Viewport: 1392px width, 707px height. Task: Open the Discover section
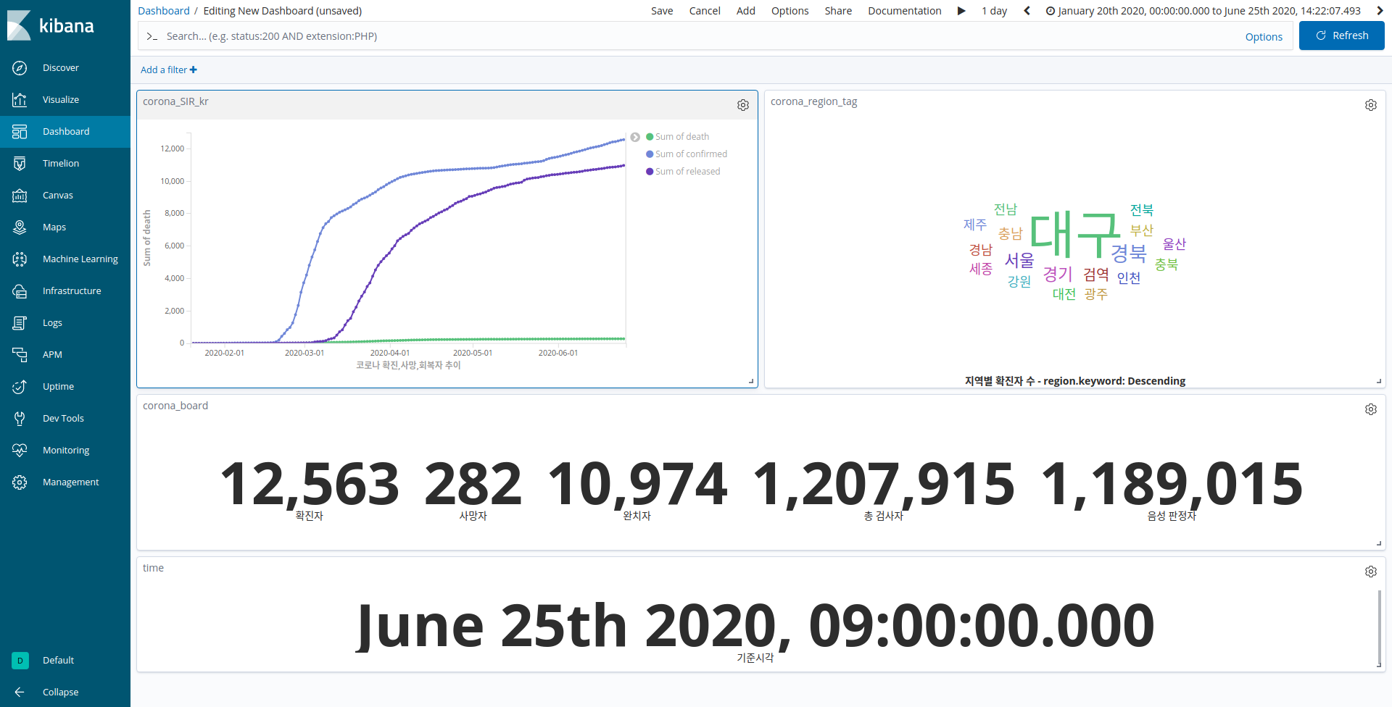[x=61, y=67]
